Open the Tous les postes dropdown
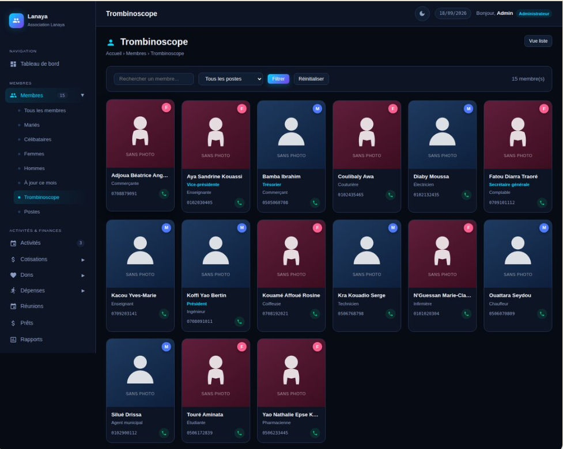The width and height of the screenshot is (563, 449). [231, 79]
